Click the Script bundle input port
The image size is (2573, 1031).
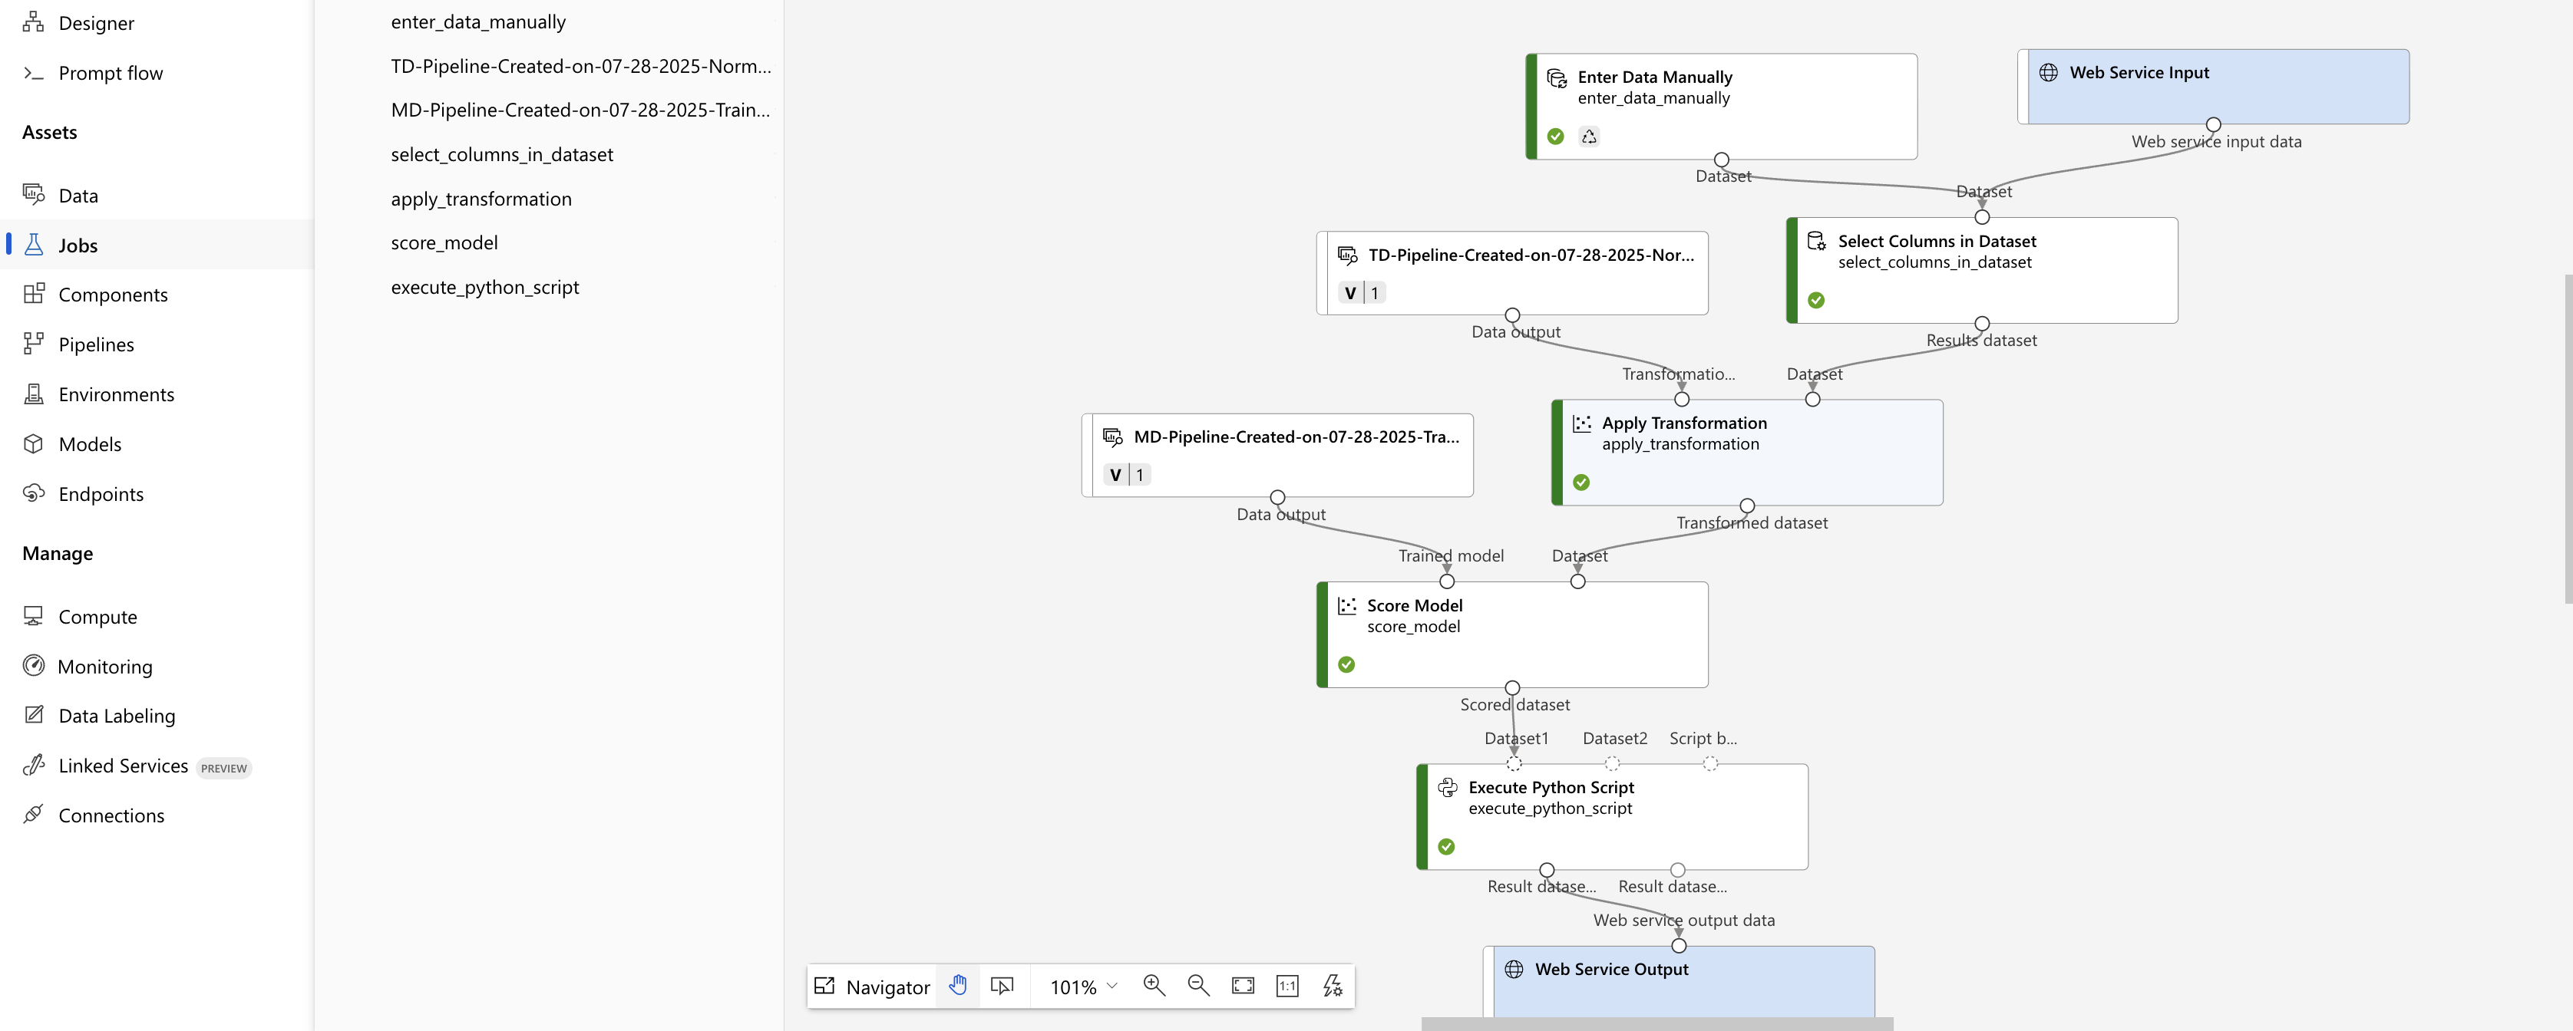1710,763
